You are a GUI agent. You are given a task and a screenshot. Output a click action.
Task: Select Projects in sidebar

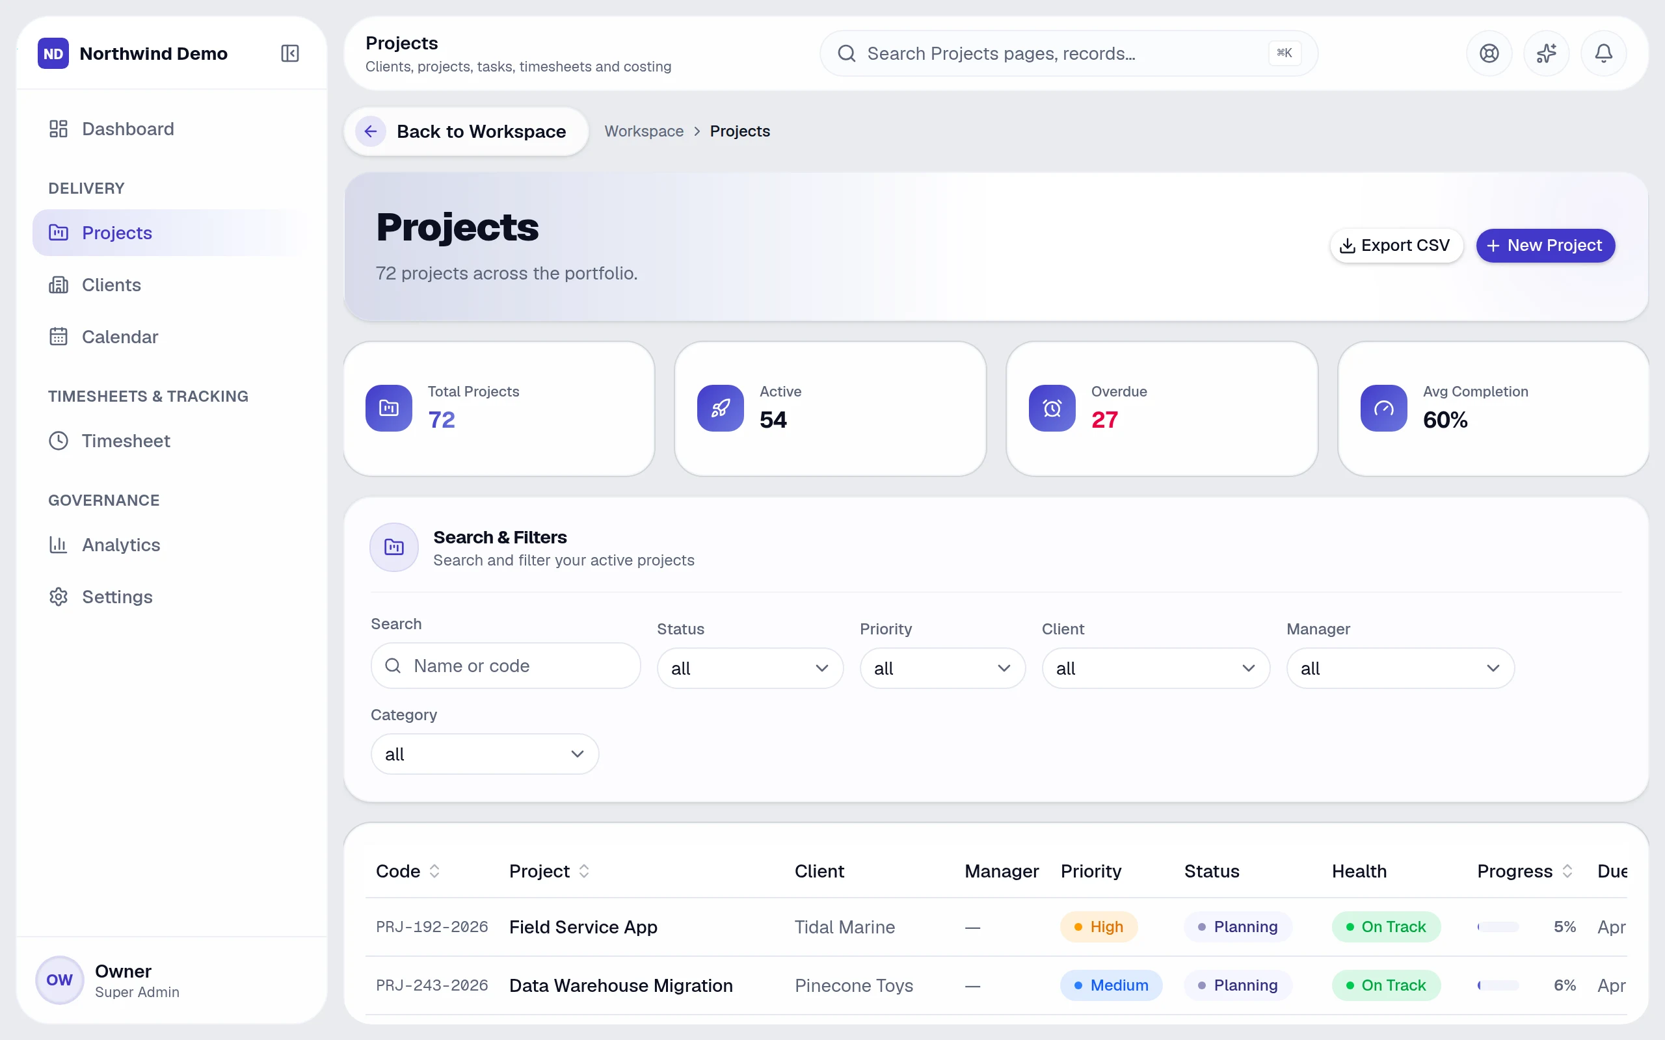pos(170,233)
